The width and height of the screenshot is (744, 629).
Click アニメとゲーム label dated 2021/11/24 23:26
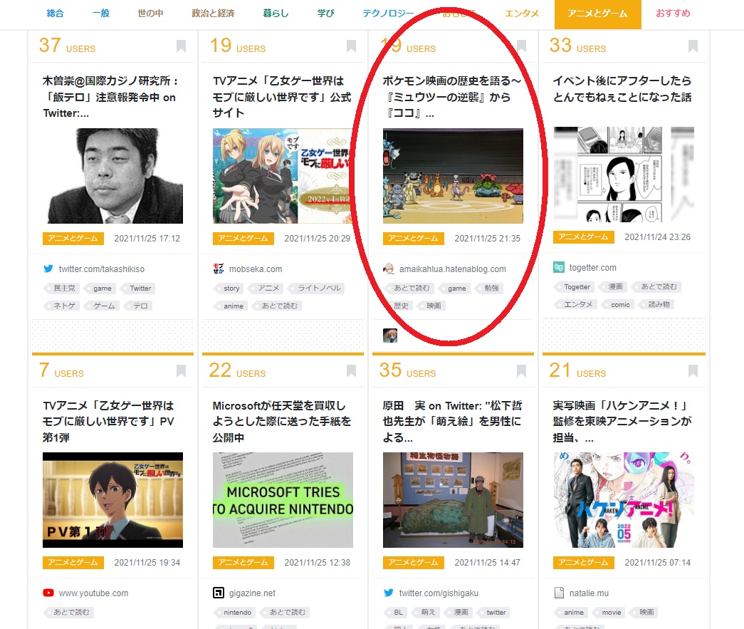click(584, 237)
